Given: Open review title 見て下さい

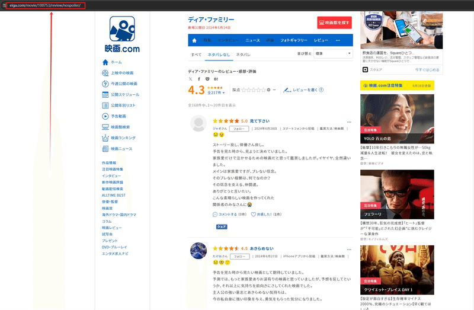Looking at the screenshot, I should [x=260, y=121].
